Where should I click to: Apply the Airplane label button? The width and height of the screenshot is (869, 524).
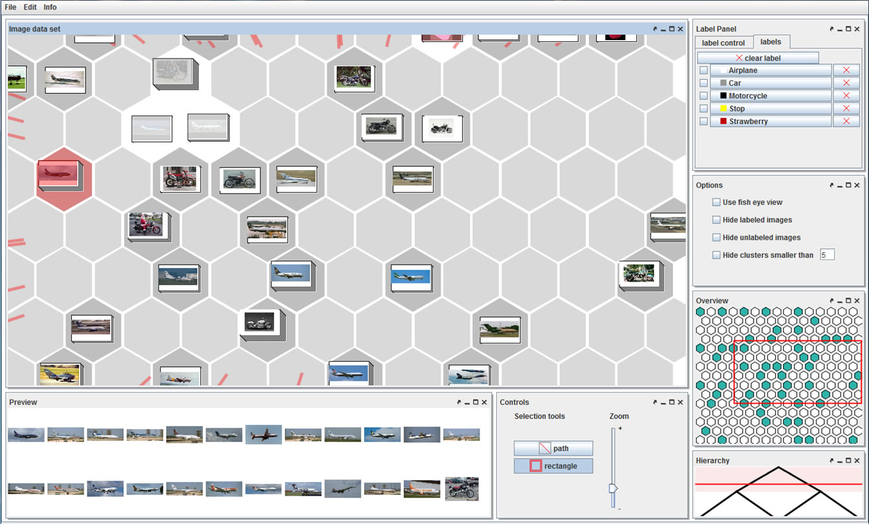pyautogui.click(x=771, y=70)
